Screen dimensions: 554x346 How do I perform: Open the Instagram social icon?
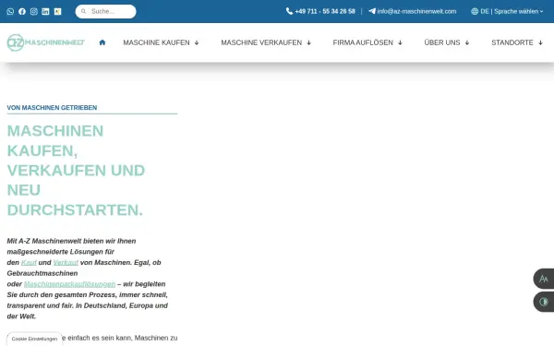point(34,11)
